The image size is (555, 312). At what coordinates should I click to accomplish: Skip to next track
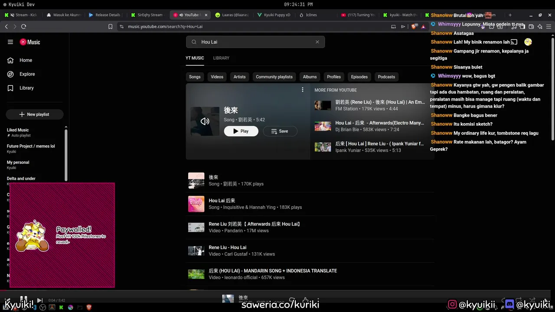[39, 300]
